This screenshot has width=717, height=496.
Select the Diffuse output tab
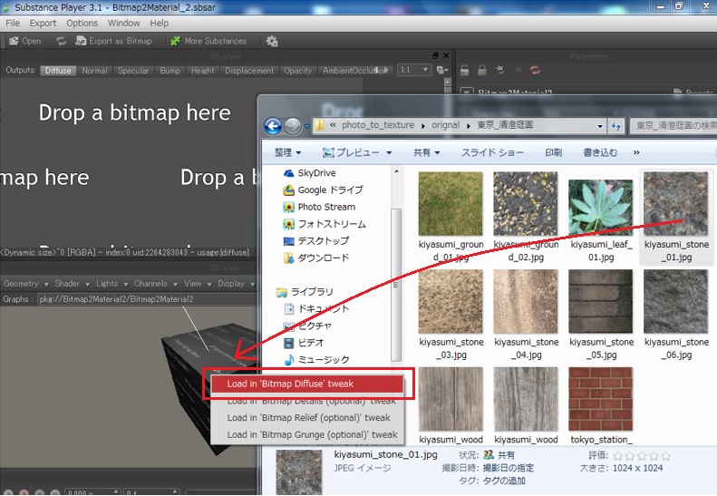[x=58, y=71]
